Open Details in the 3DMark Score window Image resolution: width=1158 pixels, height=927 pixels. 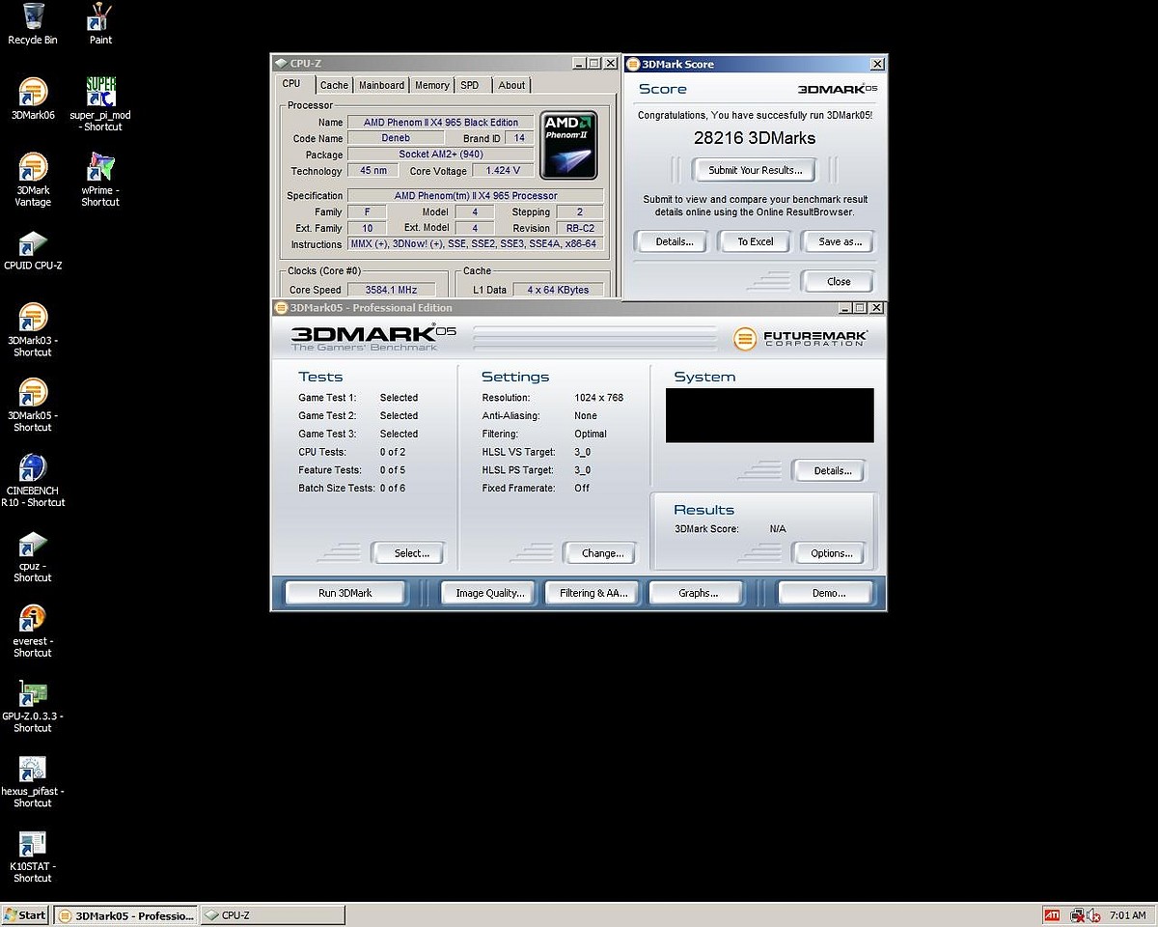[675, 241]
